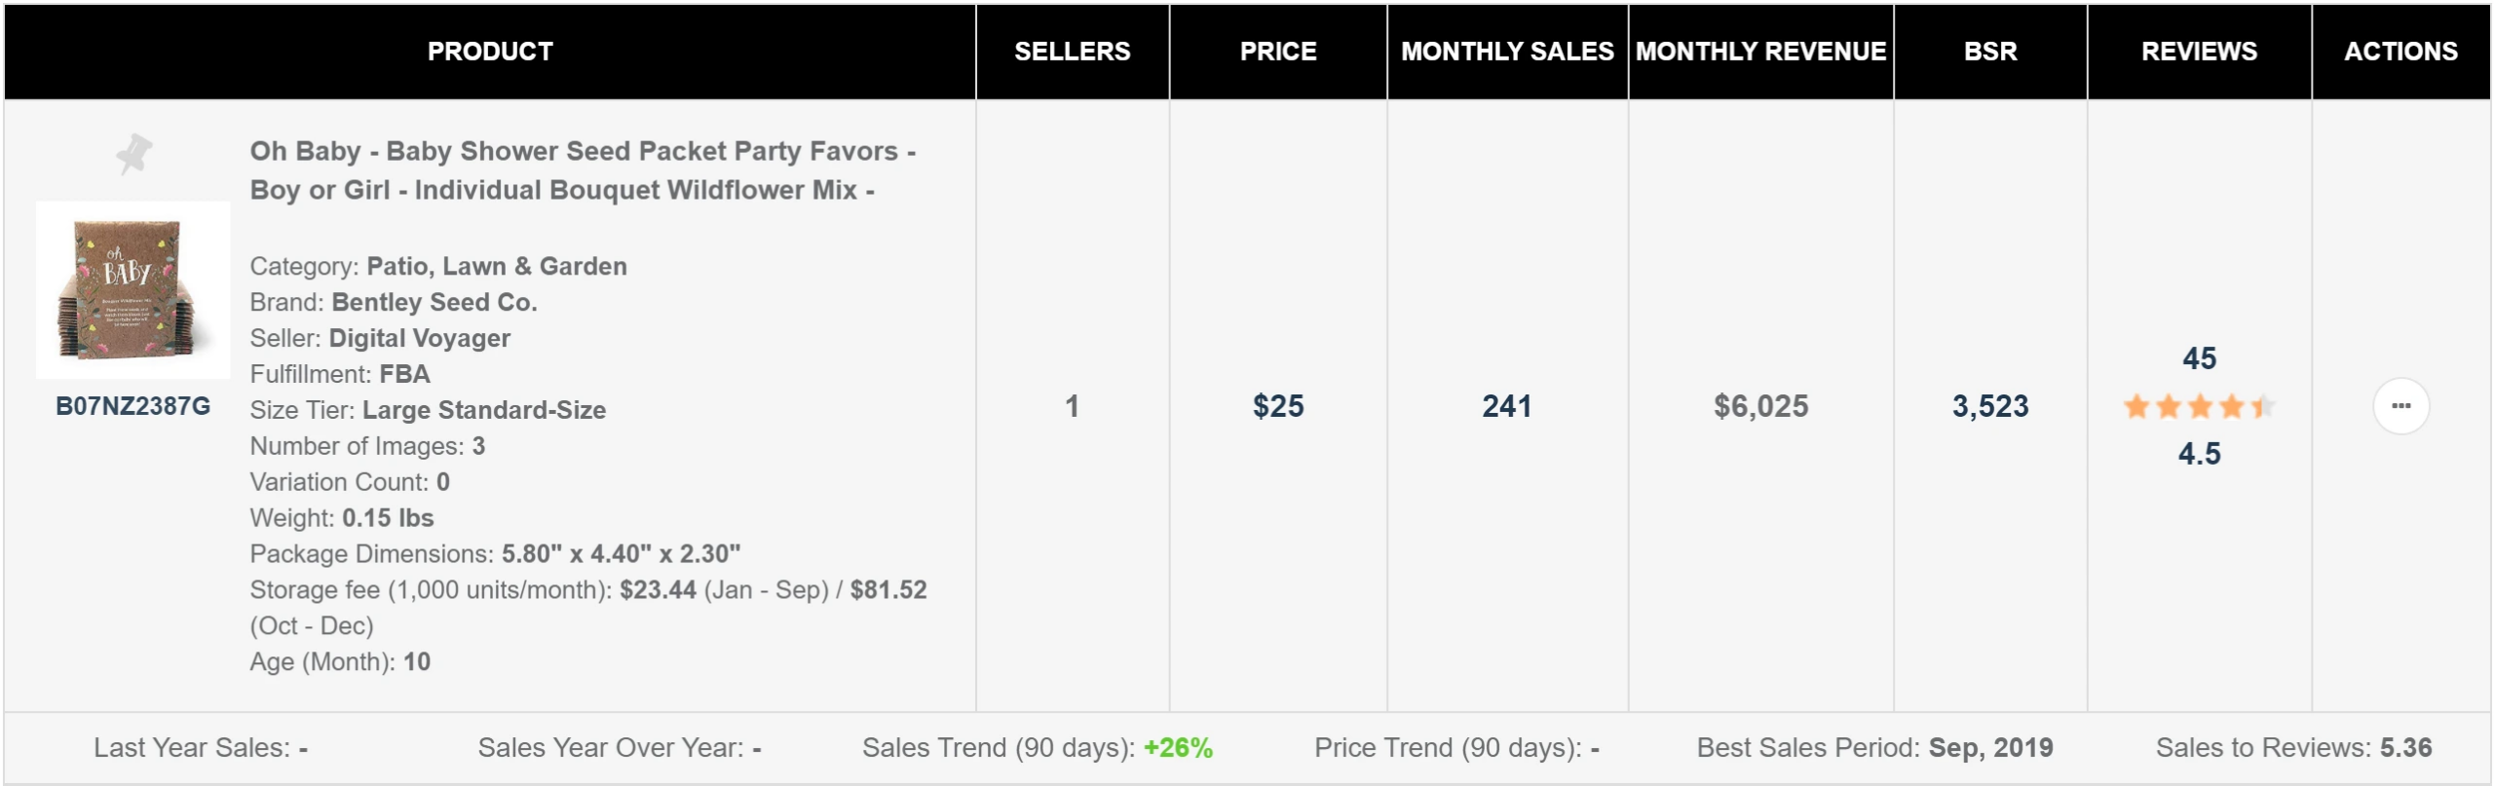Sort by the PRICE column header

pyautogui.click(x=1277, y=52)
